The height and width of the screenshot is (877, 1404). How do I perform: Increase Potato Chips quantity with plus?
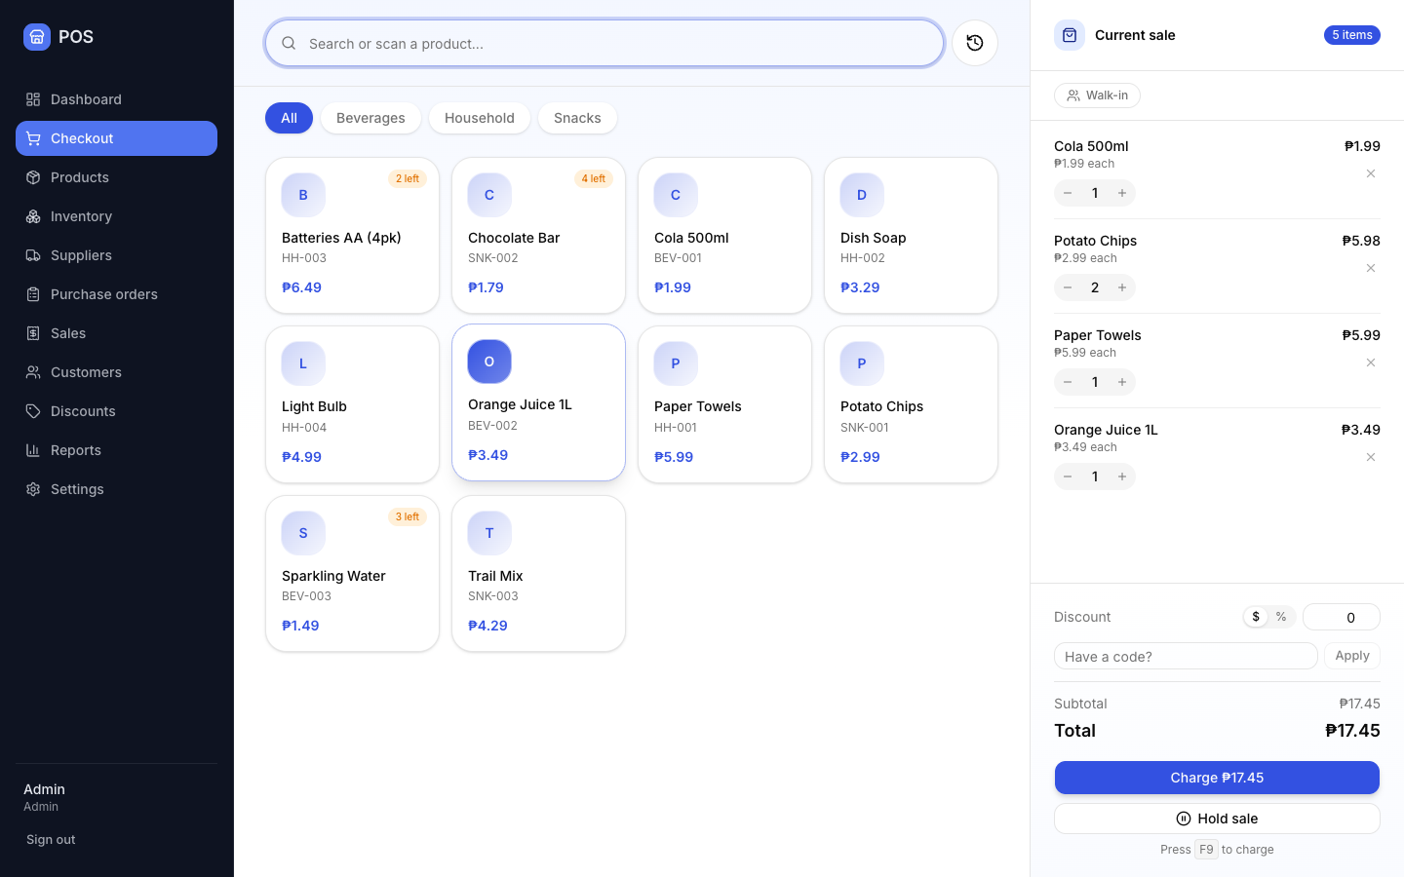click(1122, 287)
